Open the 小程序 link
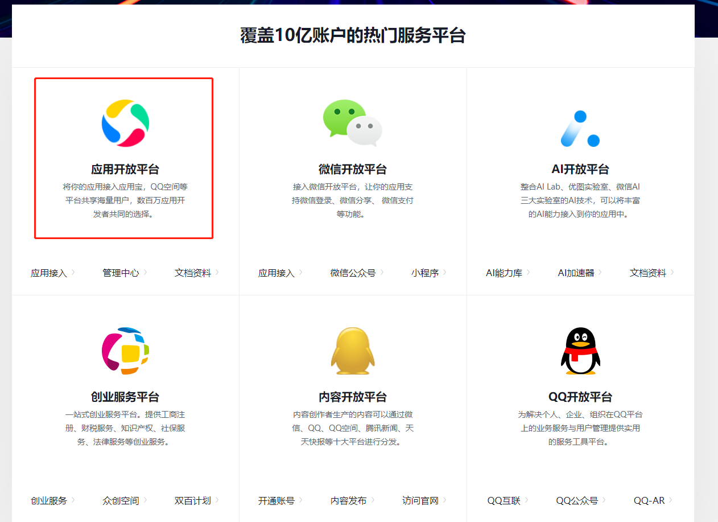The image size is (718, 522). 423,273
